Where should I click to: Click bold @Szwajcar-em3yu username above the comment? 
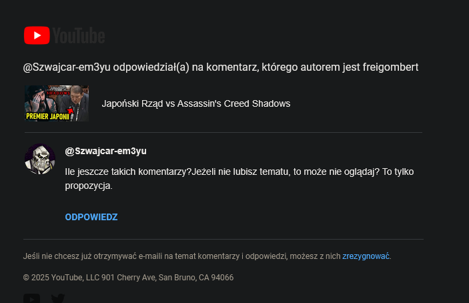105,151
